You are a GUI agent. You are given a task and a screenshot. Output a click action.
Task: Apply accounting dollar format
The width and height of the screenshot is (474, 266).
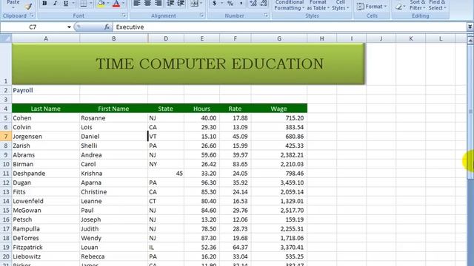(214, 3)
